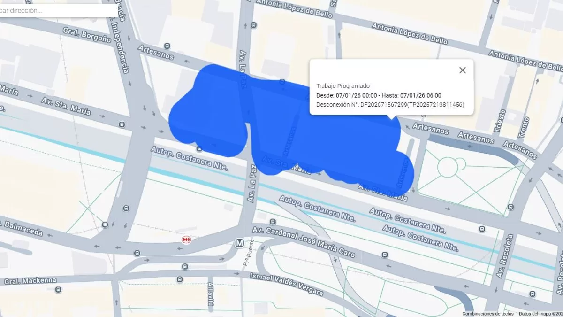Select bus stop icon left of Autop. Costanera Nte. label
This screenshot has width=563, height=317.
[200, 149]
